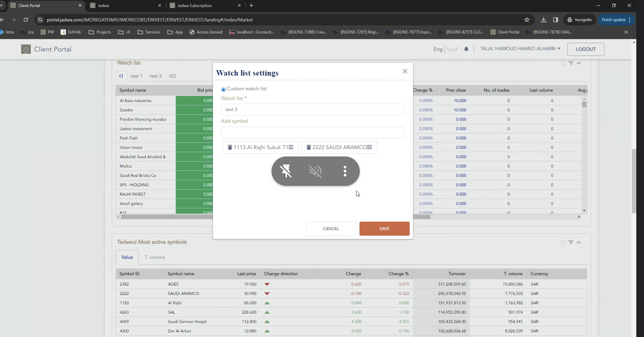Bookmark this page with star icon
The width and height of the screenshot is (644, 337).
pyautogui.click(x=527, y=20)
